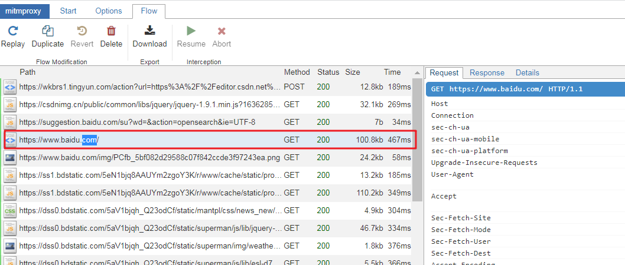Click the document icon of www.baidu.com/ flow
Screen dimensions: 625x265
click(x=11, y=140)
